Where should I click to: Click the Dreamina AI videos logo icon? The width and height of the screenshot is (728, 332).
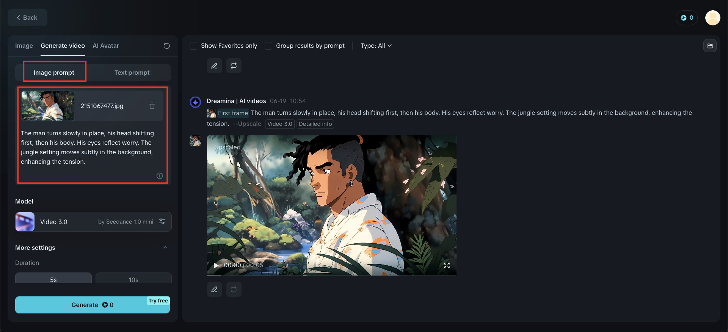[x=195, y=102]
